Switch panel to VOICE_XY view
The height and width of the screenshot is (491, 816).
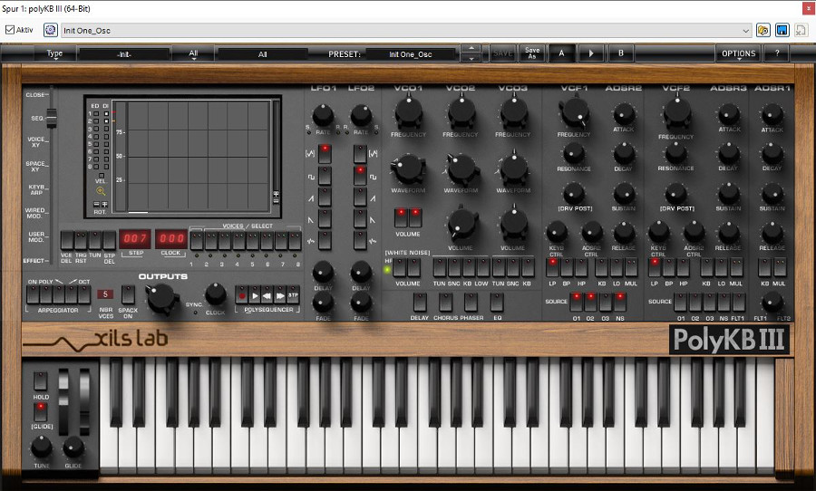tap(37, 142)
